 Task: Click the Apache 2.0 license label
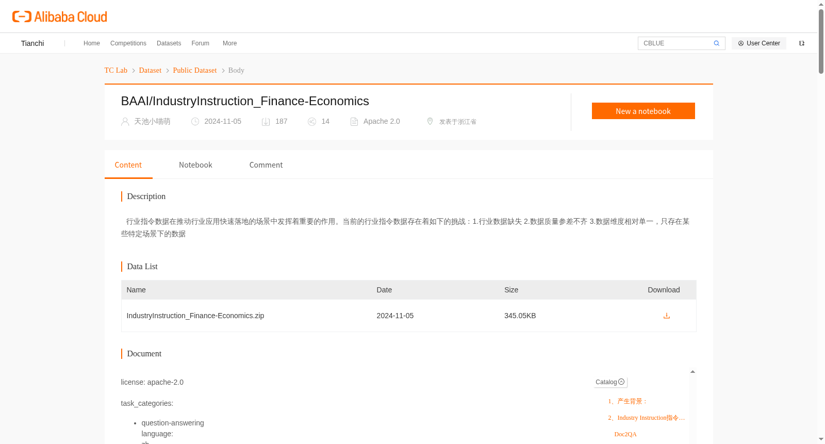(382, 122)
